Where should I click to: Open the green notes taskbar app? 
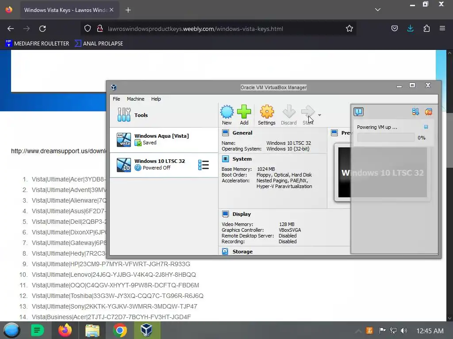tap(37, 330)
